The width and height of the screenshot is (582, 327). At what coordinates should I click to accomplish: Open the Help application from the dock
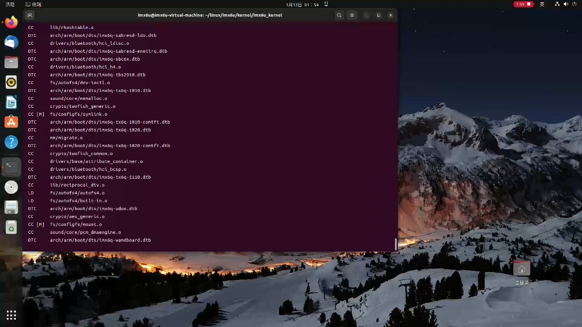[11, 142]
